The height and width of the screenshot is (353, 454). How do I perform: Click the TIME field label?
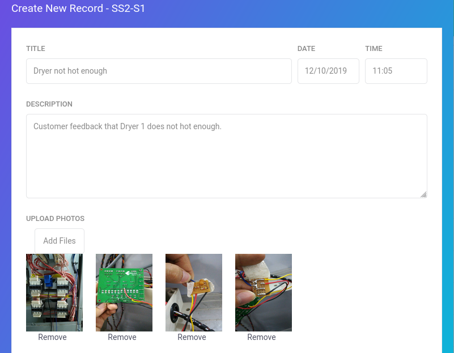(x=374, y=49)
